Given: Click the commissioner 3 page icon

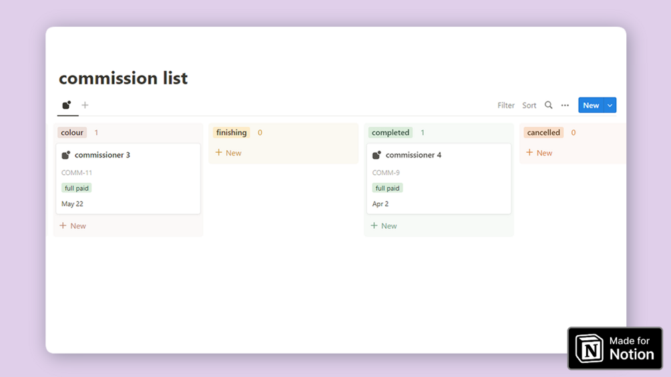Looking at the screenshot, I should pyautogui.click(x=66, y=155).
